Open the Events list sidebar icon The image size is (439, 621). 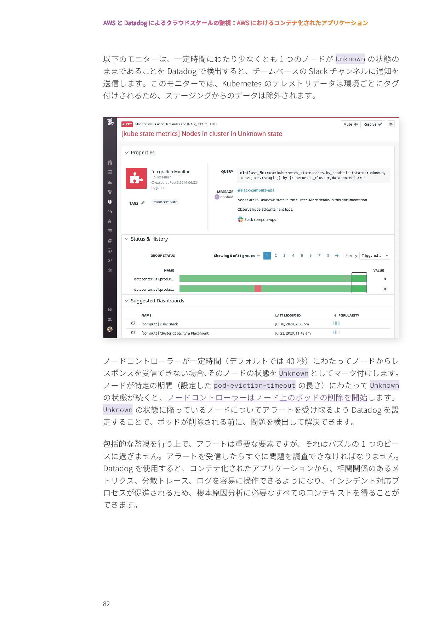coord(110,172)
